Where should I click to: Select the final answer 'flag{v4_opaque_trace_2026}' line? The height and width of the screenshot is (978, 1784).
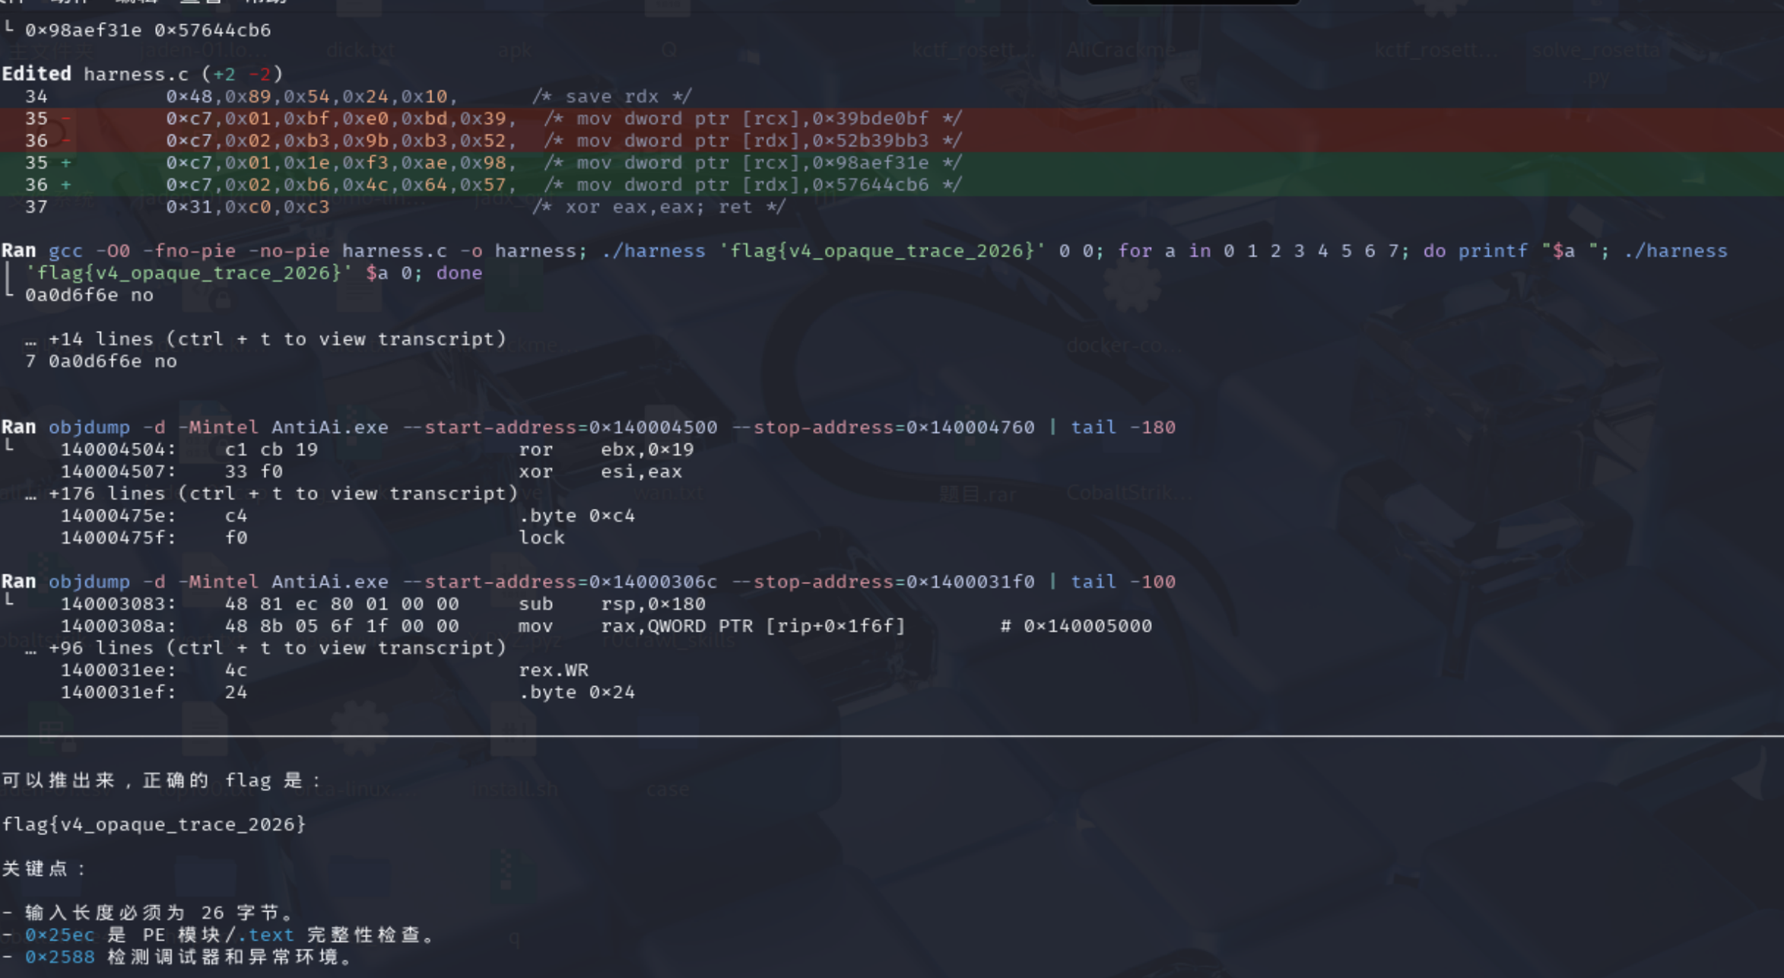[154, 824]
